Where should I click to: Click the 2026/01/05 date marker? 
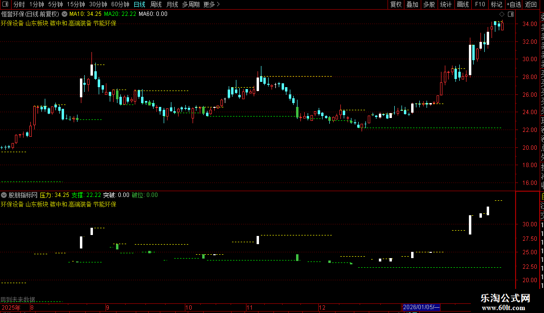(421, 307)
